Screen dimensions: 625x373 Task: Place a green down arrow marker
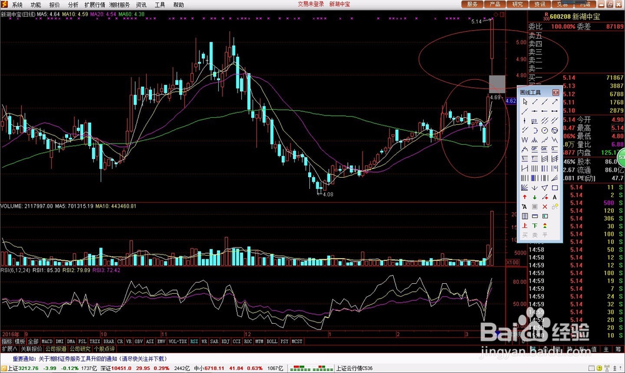click(534, 197)
